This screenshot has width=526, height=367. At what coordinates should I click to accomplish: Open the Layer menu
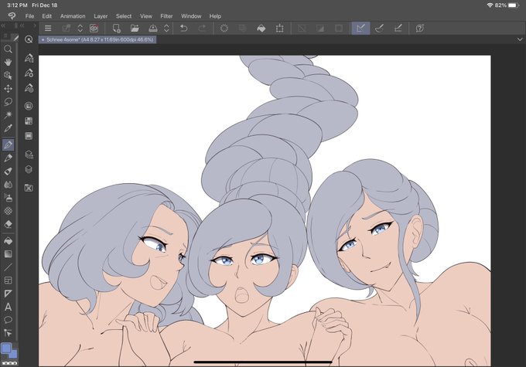click(101, 16)
